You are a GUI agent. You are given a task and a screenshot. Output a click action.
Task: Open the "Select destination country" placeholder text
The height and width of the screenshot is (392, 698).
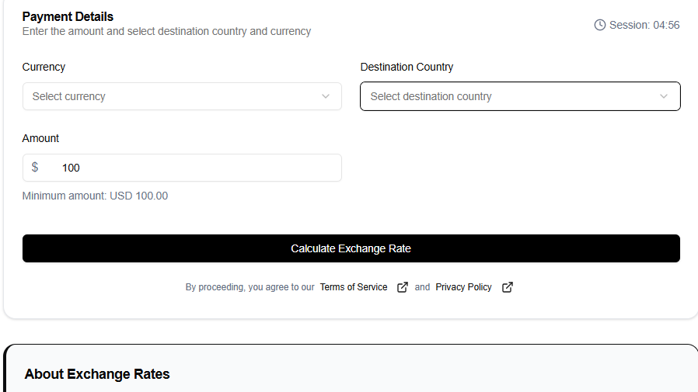tap(431, 96)
